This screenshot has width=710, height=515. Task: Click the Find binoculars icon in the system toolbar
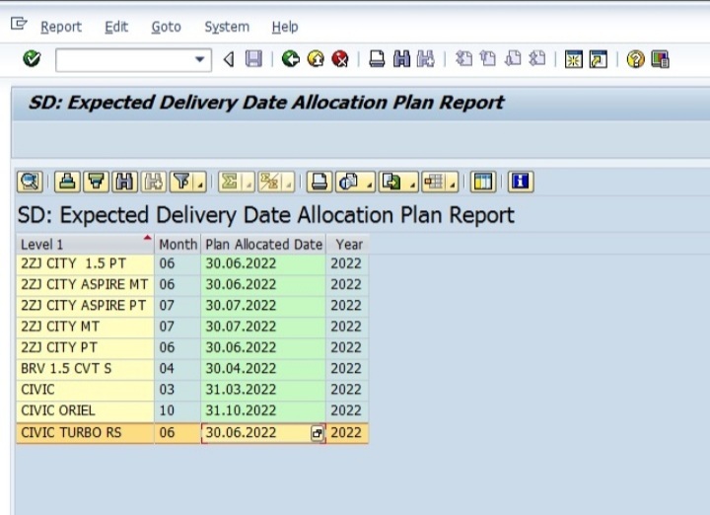[401, 59]
